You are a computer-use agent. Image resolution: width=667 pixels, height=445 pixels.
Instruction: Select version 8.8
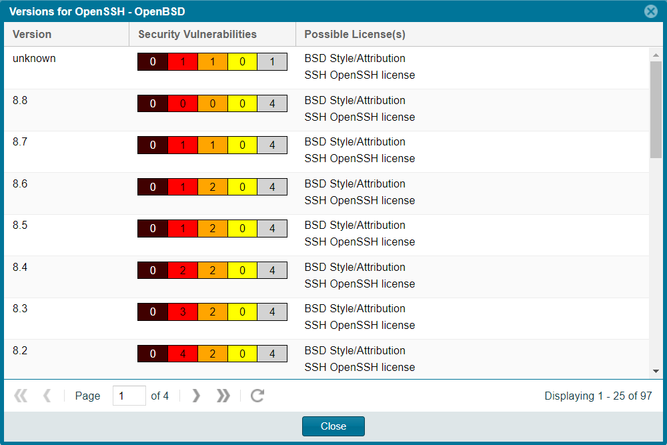click(327, 110)
